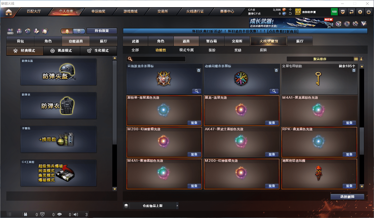Toggle the key OFF switch icon

[10, 31]
